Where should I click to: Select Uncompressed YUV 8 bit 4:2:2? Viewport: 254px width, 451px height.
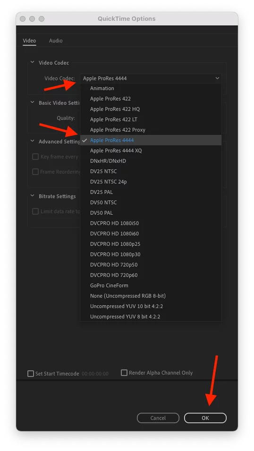(151, 317)
